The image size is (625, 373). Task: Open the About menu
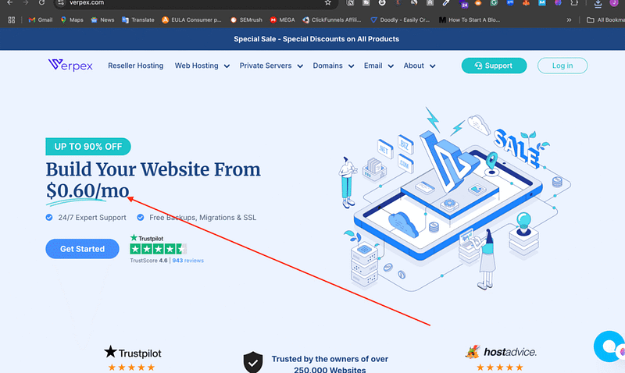coord(420,66)
